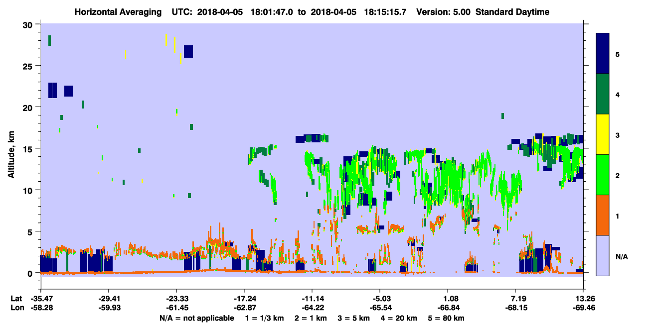Click latitude value -17.24
Viewport: 648px width, 332px height.
tap(244, 299)
